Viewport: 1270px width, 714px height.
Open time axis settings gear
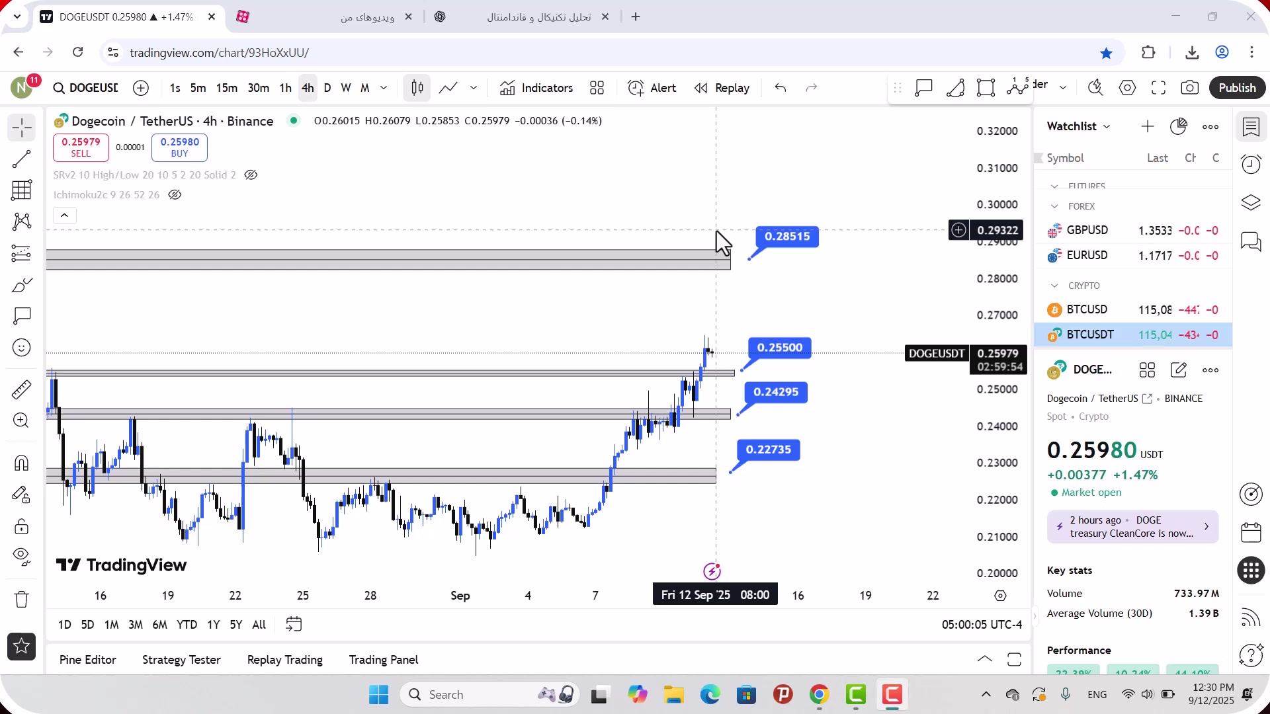click(x=1000, y=596)
